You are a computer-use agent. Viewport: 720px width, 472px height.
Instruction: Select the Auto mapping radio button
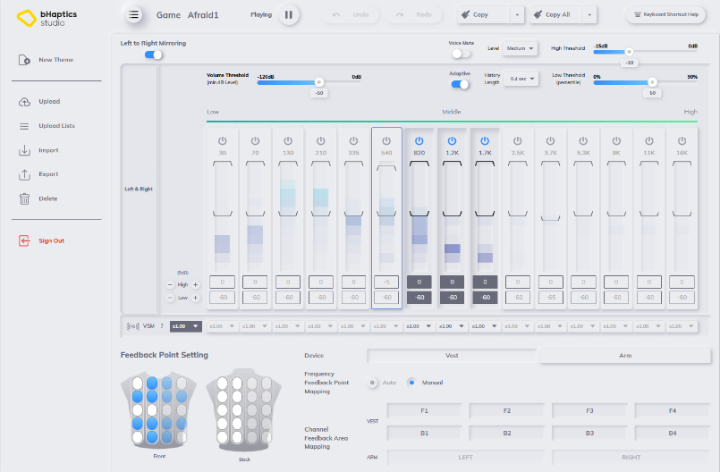373,383
